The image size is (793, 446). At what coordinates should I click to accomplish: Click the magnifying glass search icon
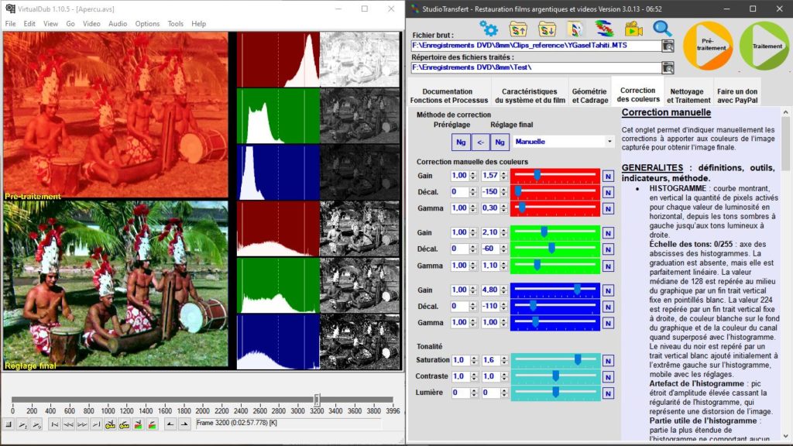[662, 29]
